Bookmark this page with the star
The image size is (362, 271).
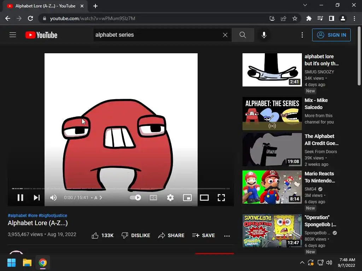295,18
